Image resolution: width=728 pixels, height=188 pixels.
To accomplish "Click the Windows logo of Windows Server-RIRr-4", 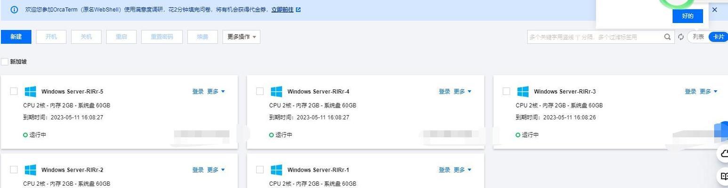I will [x=276, y=91].
